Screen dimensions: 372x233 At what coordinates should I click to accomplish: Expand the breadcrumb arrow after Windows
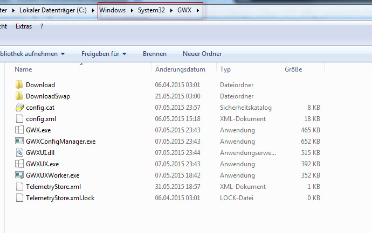(132, 10)
